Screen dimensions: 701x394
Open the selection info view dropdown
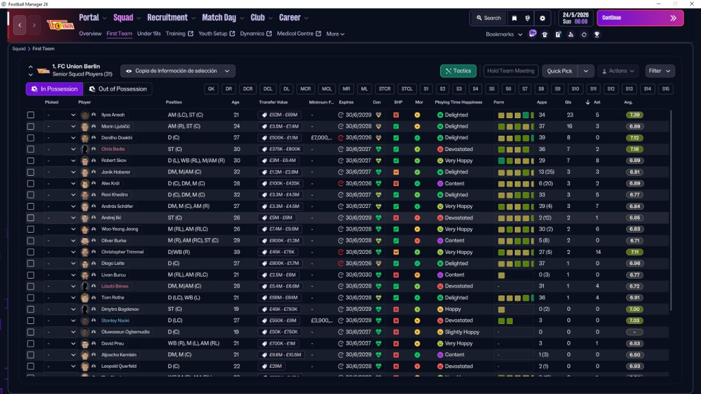pos(177,71)
